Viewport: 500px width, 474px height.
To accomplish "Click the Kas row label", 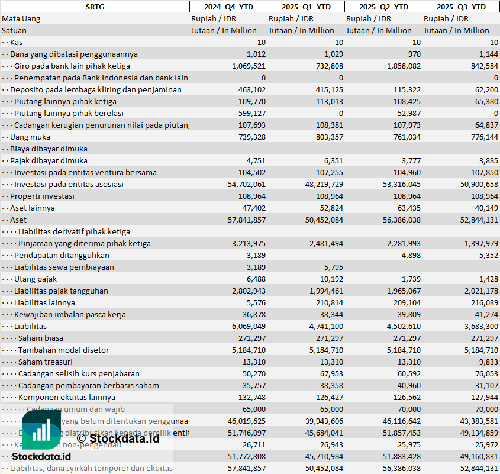I will pos(17,42).
